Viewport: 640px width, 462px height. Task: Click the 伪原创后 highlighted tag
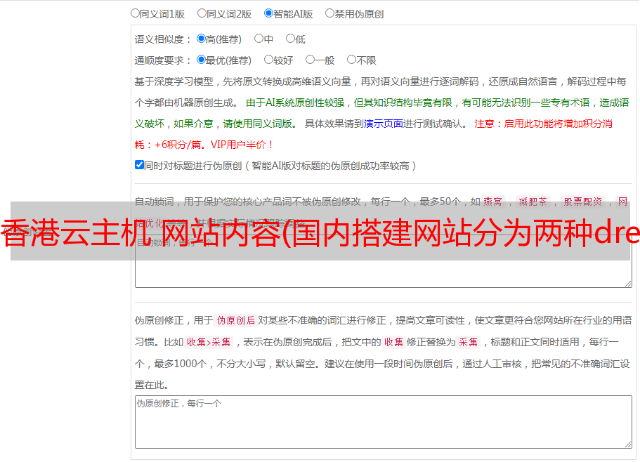[236, 320]
